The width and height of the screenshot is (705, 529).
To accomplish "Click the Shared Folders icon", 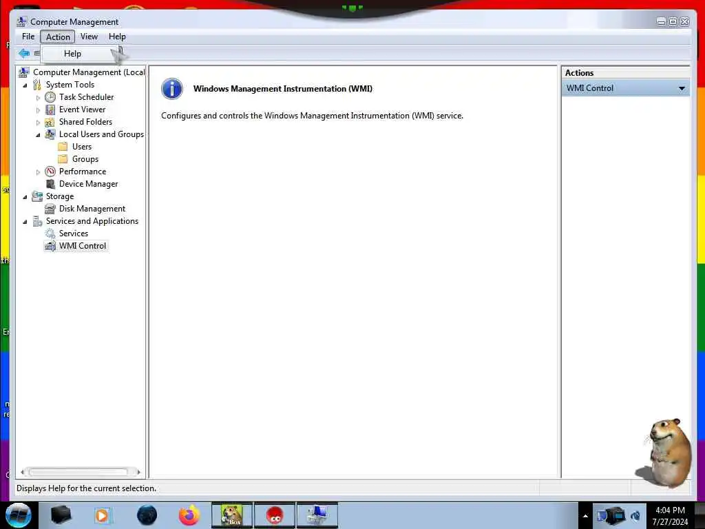I will pos(50,123).
